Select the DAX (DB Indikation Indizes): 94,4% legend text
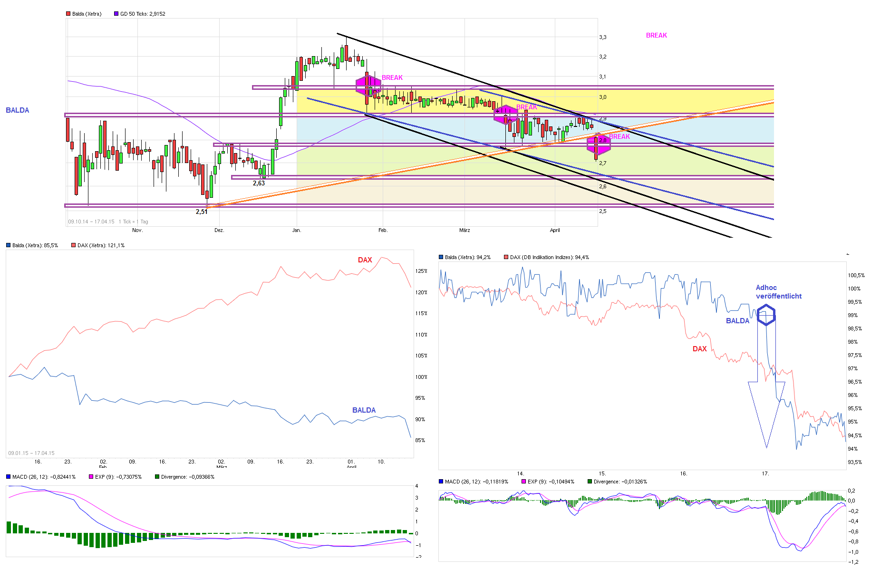This screenshot has width=890, height=579. [x=550, y=257]
